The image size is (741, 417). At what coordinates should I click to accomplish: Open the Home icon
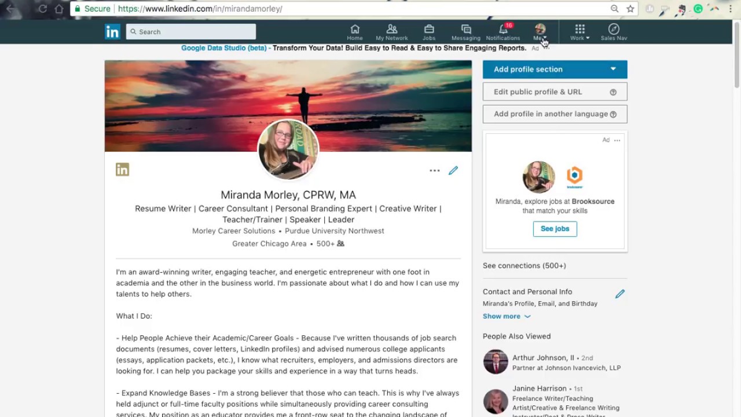[355, 32]
